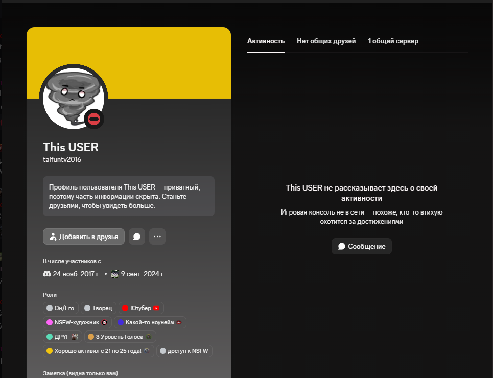Click the 3 Уровень Голоса role tag

(120, 337)
